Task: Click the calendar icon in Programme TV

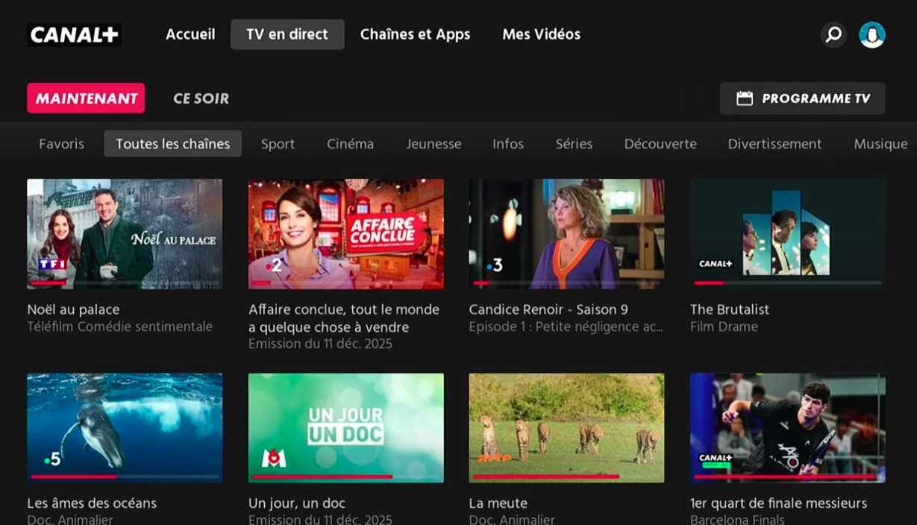Action: [x=744, y=98]
